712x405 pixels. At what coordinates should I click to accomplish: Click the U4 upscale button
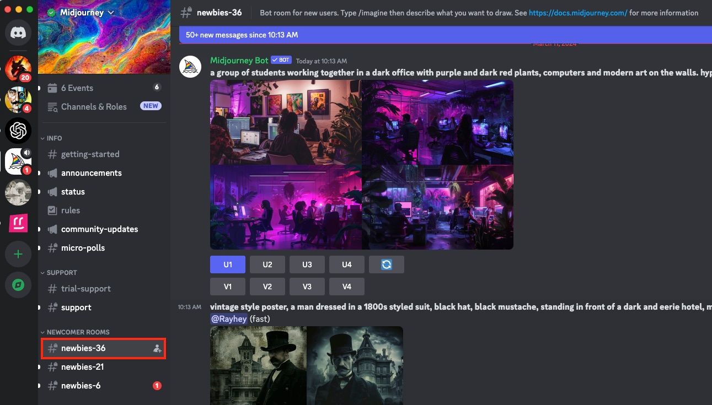[x=347, y=264]
